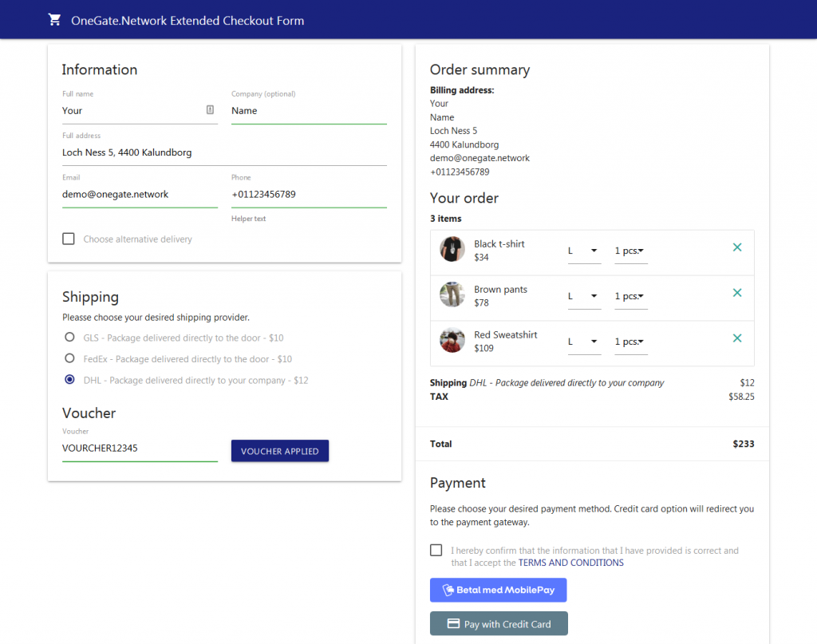The image size is (817, 644).
Task: Click the VOUCHER APPLIED button
Action: click(x=279, y=451)
